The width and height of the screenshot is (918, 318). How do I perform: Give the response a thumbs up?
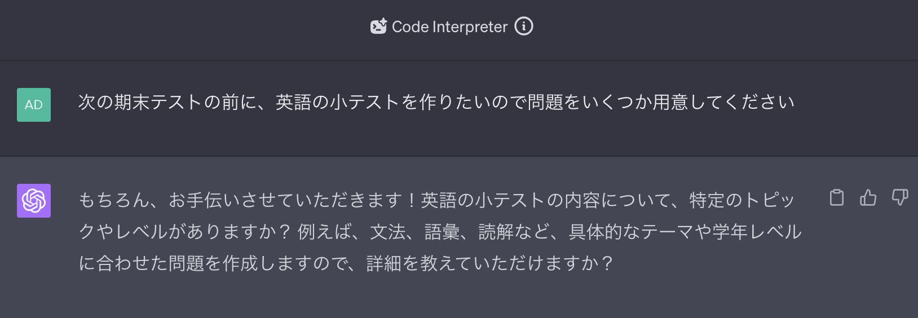click(x=868, y=198)
